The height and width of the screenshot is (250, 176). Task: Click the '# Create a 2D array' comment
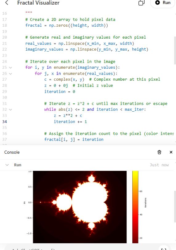70,19
